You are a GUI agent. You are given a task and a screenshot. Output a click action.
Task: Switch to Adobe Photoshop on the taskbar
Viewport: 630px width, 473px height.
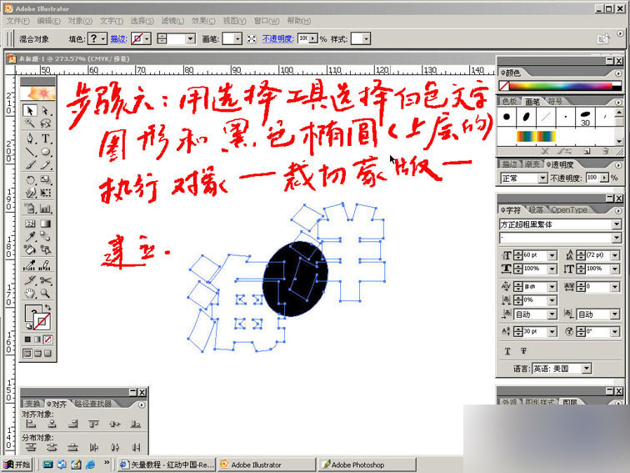point(367,465)
